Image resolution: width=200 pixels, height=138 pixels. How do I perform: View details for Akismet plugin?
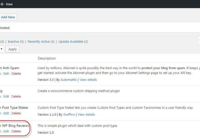tap(88, 80)
